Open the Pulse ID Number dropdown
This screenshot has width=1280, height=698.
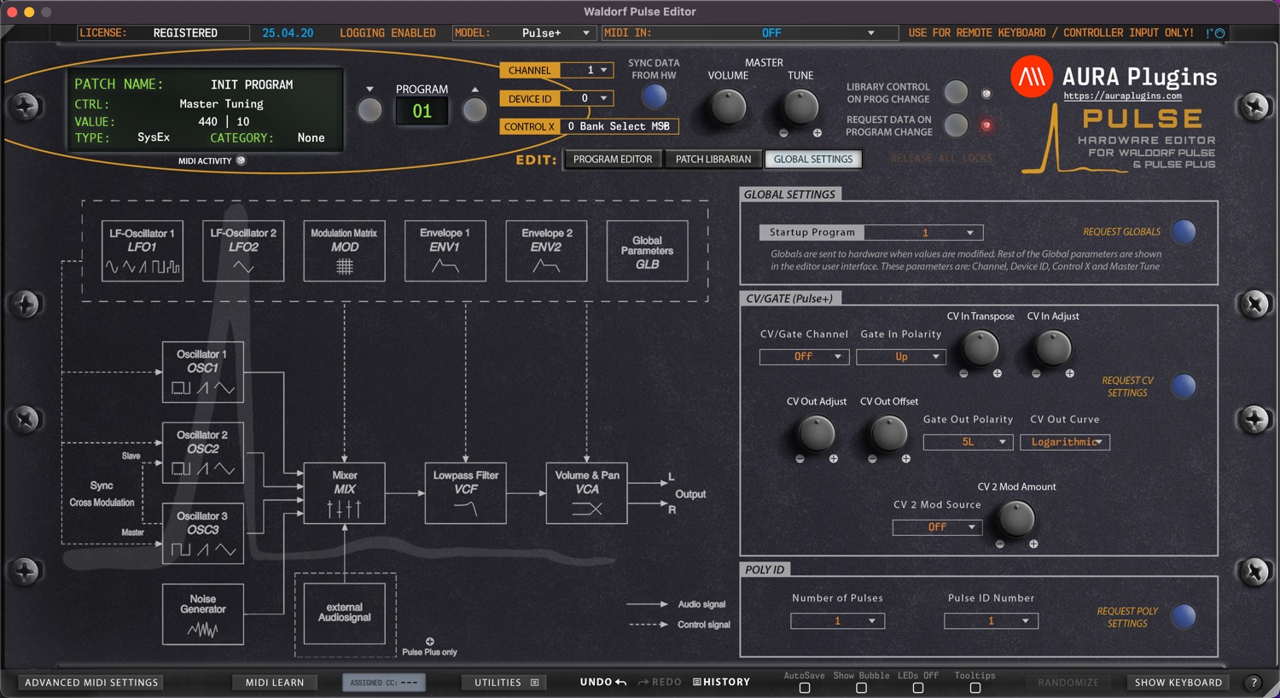coord(991,621)
